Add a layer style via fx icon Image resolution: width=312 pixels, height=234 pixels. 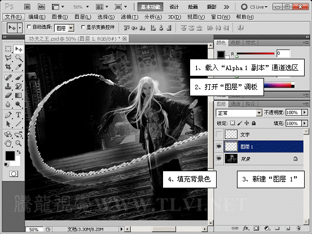[x=246, y=228]
